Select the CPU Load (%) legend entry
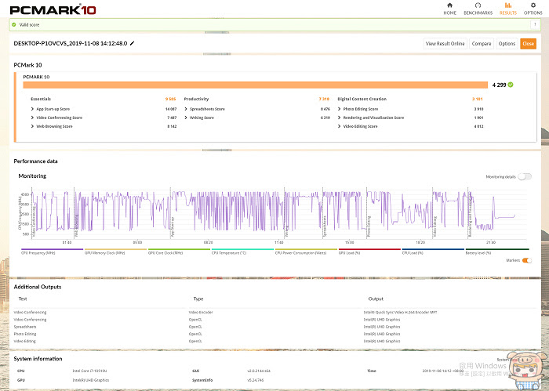The image size is (549, 391). (433, 252)
